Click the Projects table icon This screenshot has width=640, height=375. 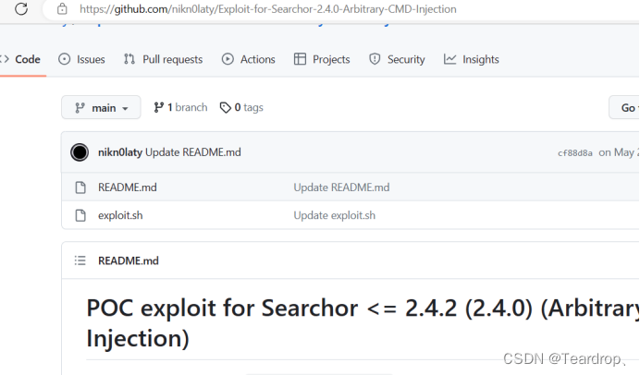(300, 59)
